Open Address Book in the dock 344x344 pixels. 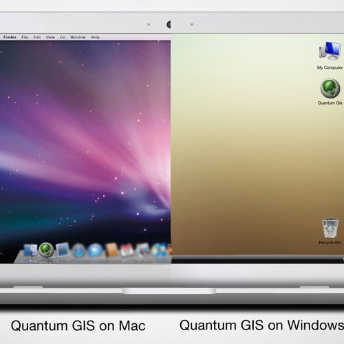111,250
